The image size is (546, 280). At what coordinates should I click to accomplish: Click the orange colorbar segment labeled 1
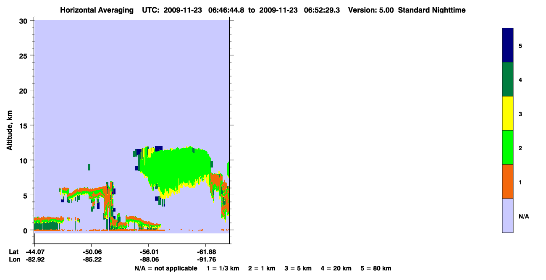[x=508, y=181]
